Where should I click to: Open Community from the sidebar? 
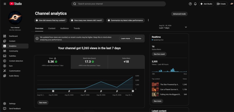tap(15, 51)
